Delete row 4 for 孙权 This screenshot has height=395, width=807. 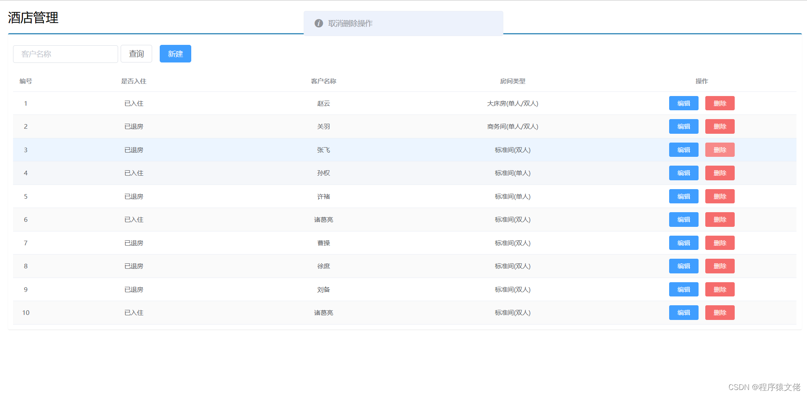click(720, 173)
